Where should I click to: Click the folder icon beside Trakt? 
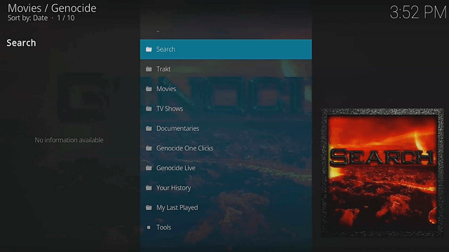[149, 69]
